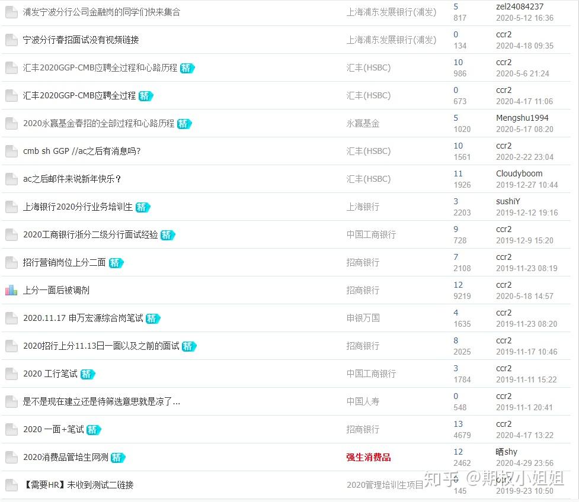Open thread 汇丰2020GGP-CMB应聘全过程
The height and width of the screenshot is (502, 579).
[79, 95]
